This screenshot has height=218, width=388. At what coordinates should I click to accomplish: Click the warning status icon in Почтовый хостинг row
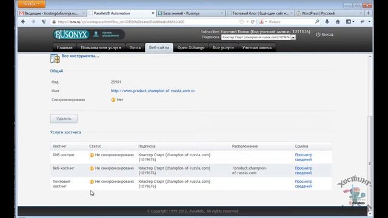click(92, 182)
